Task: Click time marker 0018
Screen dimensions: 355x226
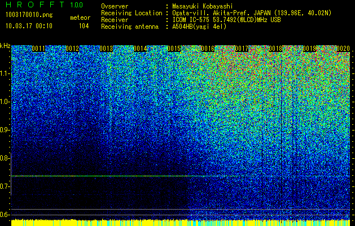Action: click(276, 49)
